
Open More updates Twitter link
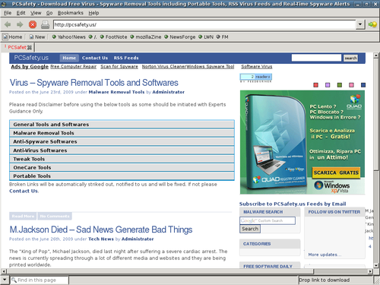325,255
